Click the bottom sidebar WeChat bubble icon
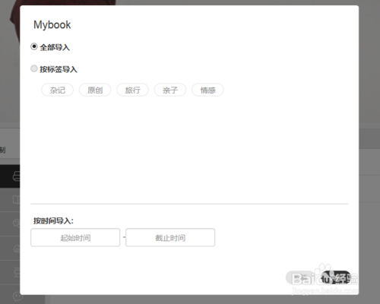Image resolution: width=380 pixels, height=304 pixels. [x=17, y=296]
